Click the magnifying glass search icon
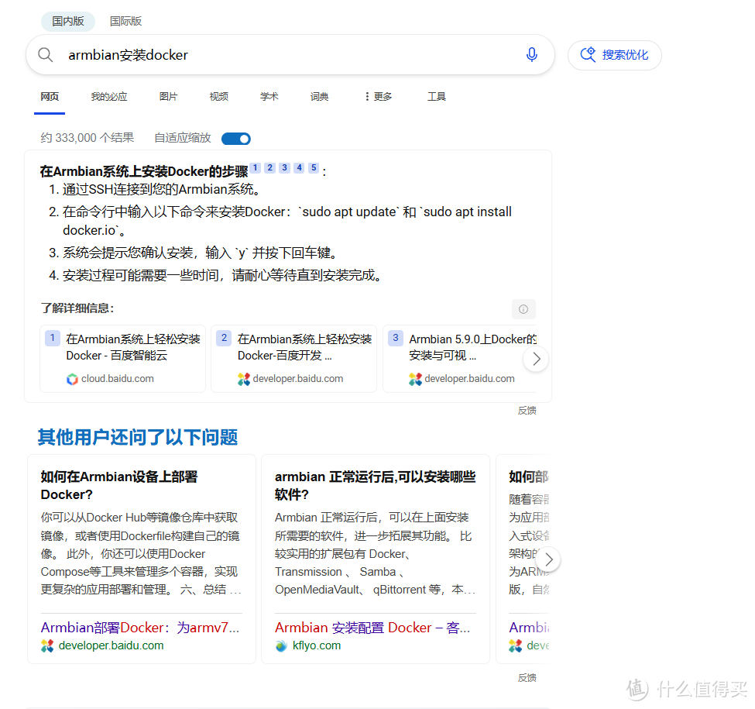755x709 pixels. [45, 54]
